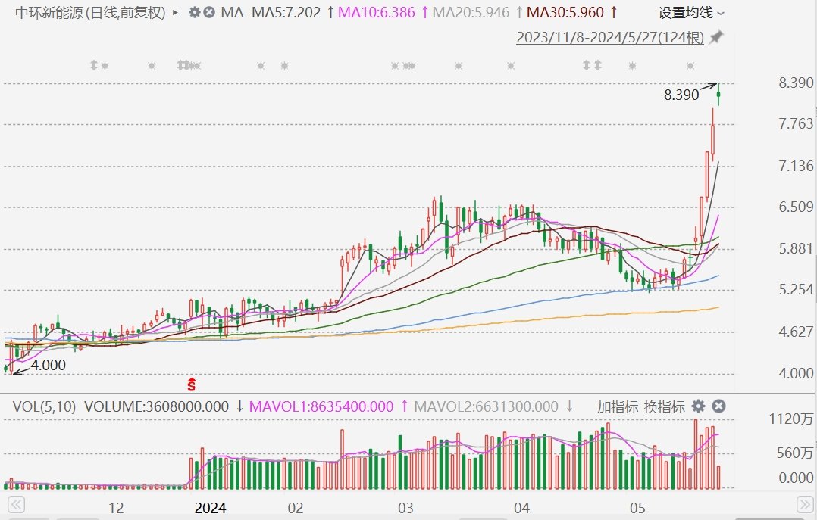Click the left double-chevron scroll icon
Image resolution: width=817 pixels, height=520 pixels.
pos(16,504)
